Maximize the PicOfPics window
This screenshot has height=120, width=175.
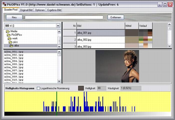[x=165, y=4]
